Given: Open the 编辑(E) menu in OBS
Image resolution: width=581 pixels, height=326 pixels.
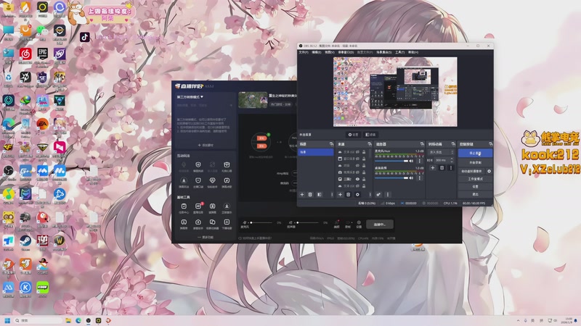Looking at the screenshot, I should (316, 52).
